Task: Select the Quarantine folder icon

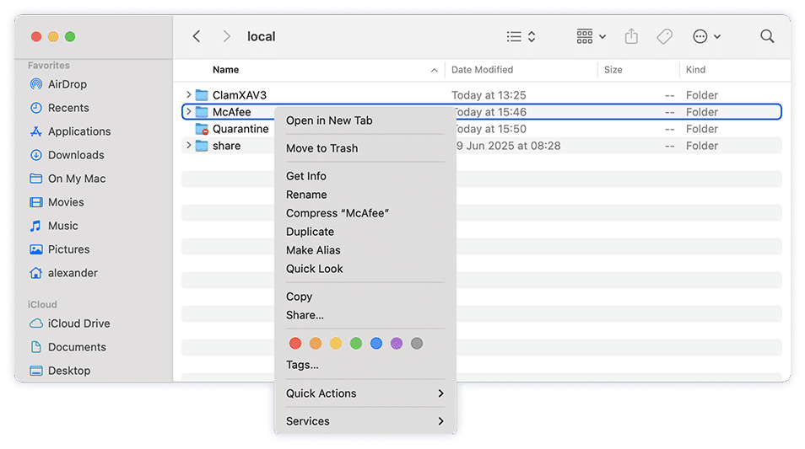Action: point(202,129)
